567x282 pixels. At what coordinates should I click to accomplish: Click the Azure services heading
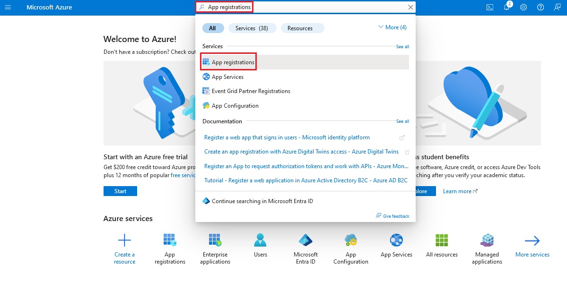click(x=128, y=218)
